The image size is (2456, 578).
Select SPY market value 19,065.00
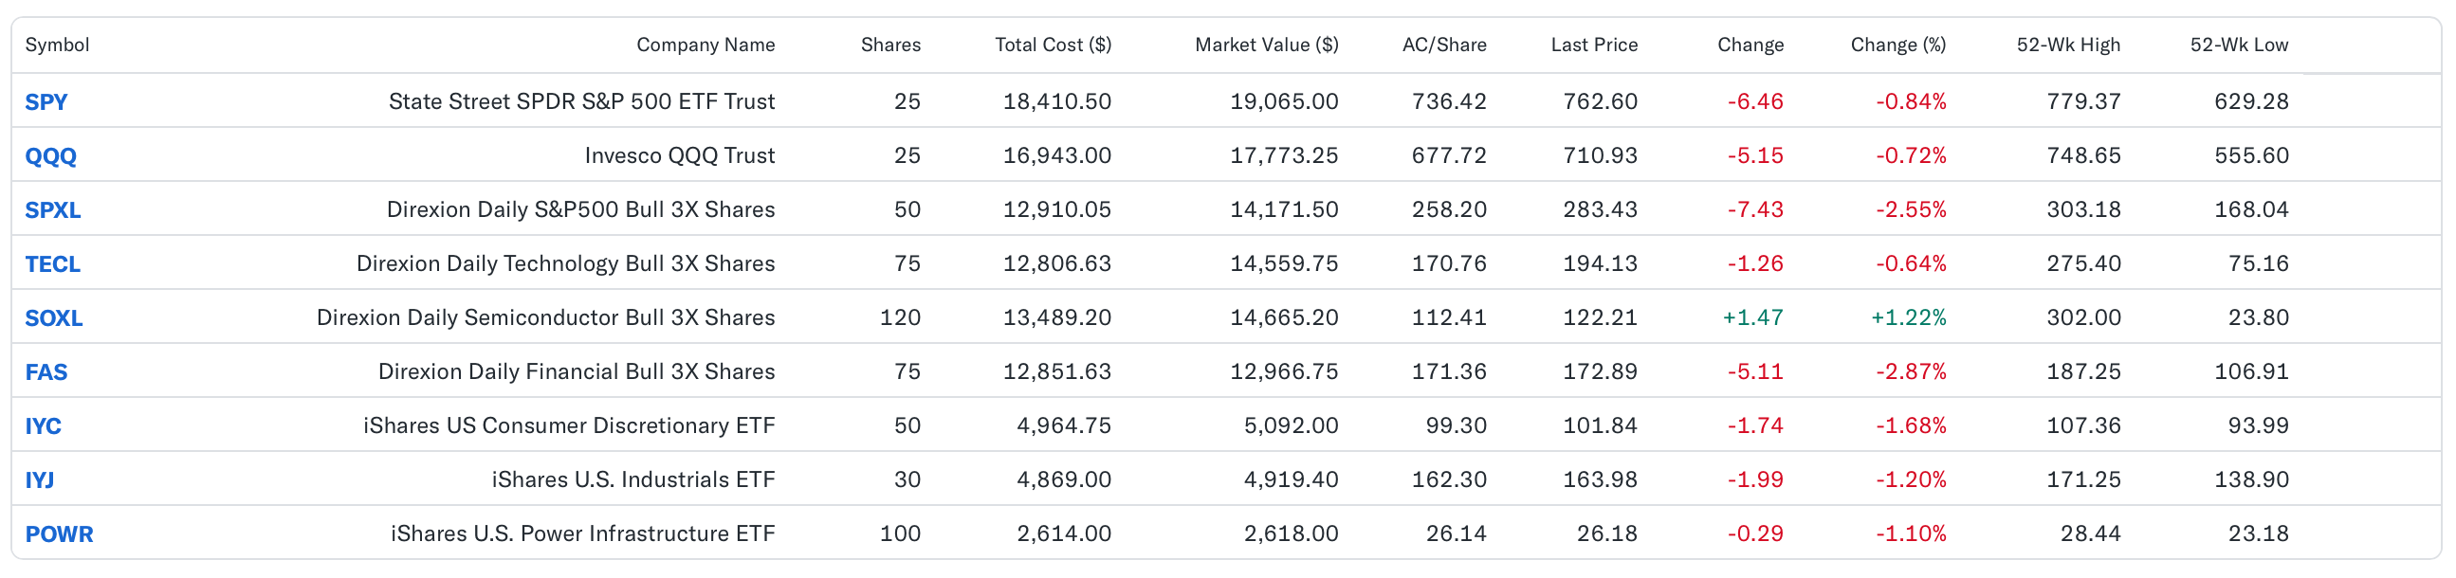tap(1283, 101)
